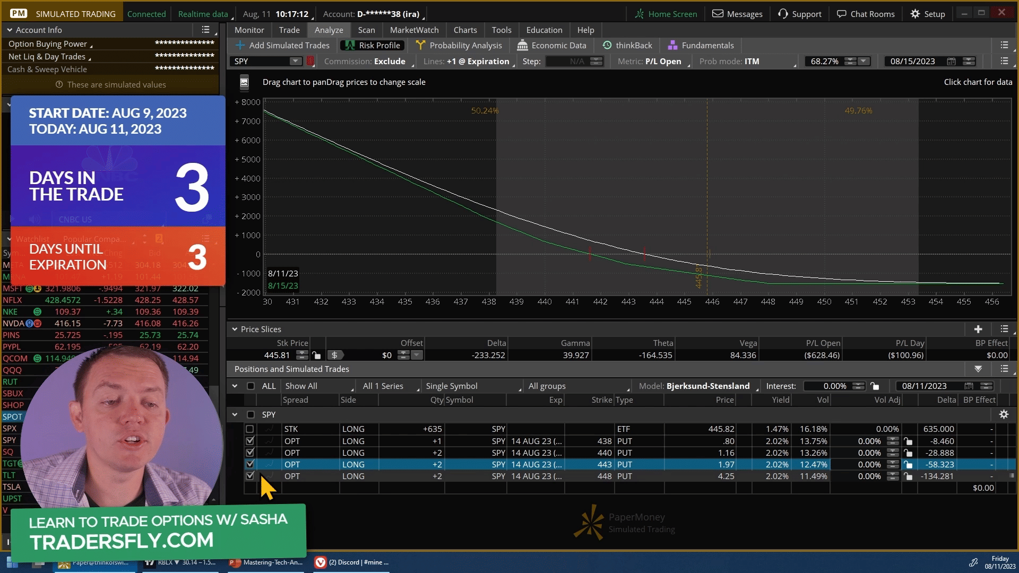Click the Setup gear icon
1019x573 pixels.
click(x=915, y=14)
